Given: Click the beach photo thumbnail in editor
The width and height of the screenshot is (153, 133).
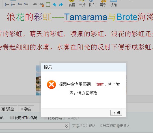Looking at the screenshot, I should tap(38, 80).
